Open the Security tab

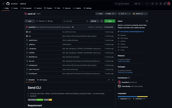coord(66,8)
